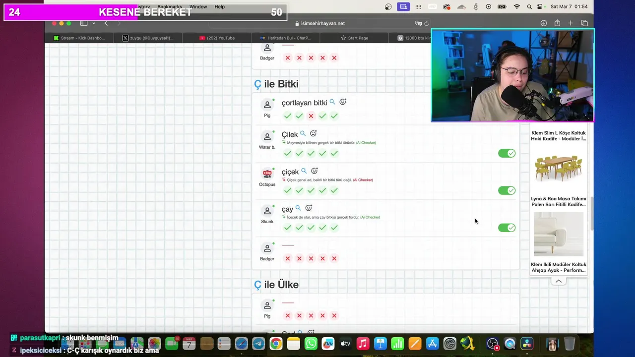This screenshot has width=635, height=357.
Task: Click the translate page icon in address bar
Action: pos(418,23)
